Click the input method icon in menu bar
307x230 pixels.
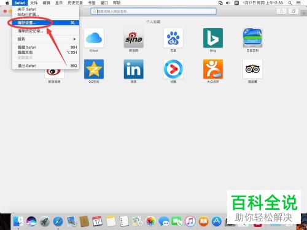coord(236,3)
